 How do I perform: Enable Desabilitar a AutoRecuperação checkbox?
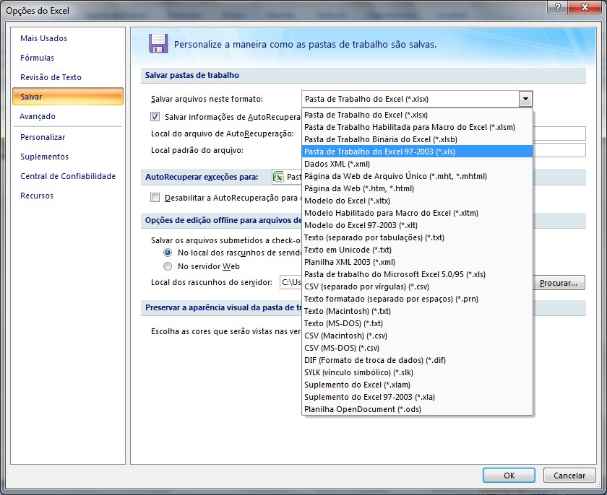pyautogui.click(x=155, y=197)
